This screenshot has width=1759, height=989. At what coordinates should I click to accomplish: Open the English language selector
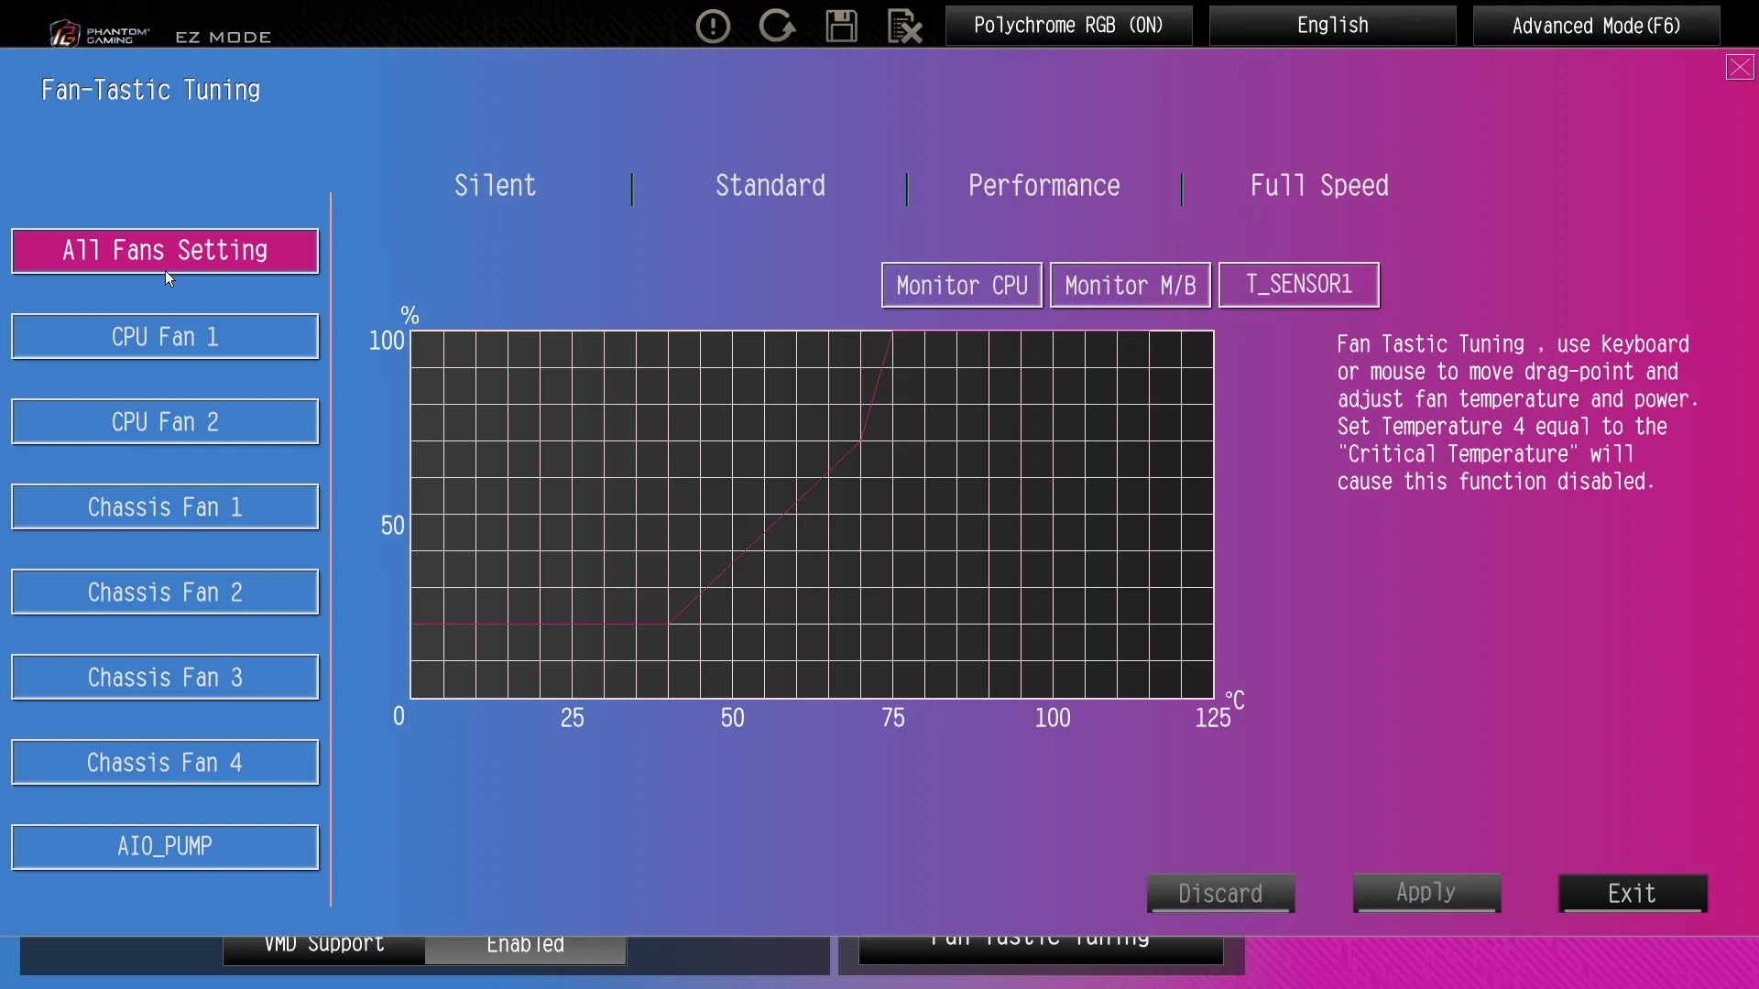pos(1332,26)
